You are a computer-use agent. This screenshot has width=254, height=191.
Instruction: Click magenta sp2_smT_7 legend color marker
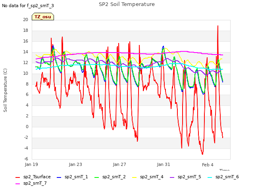point(17,184)
